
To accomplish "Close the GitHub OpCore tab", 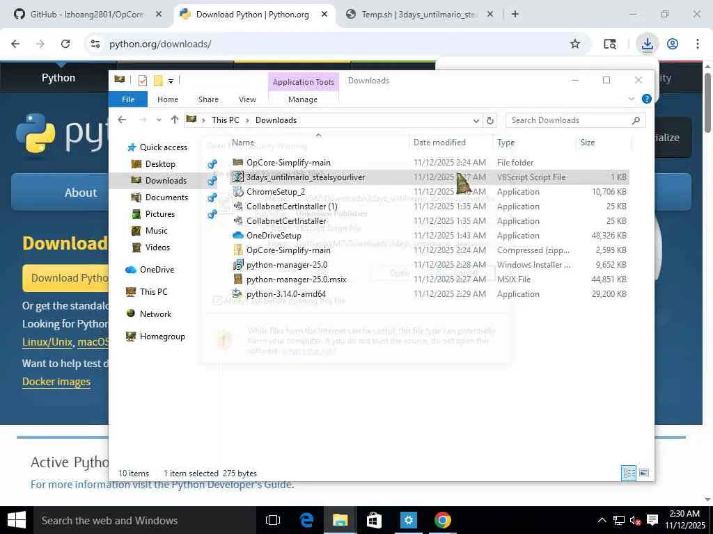I will (158, 14).
